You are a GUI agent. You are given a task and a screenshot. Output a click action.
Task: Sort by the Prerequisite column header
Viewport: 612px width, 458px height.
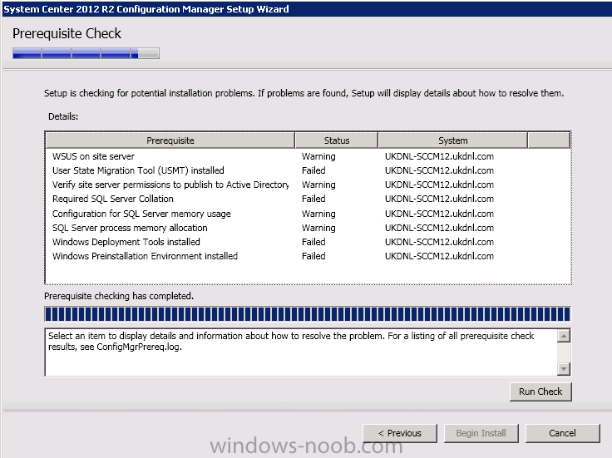(170, 140)
